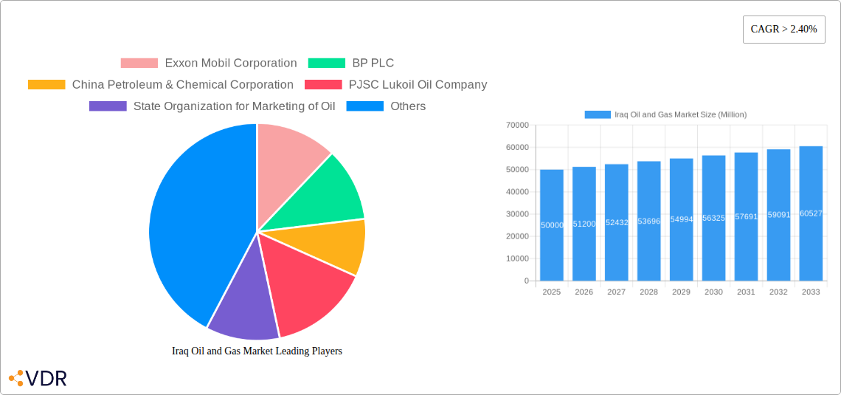Image resolution: width=841 pixels, height=395 pixels.
Task: Click the 2029 x-axis label
Action: point(681,292)
